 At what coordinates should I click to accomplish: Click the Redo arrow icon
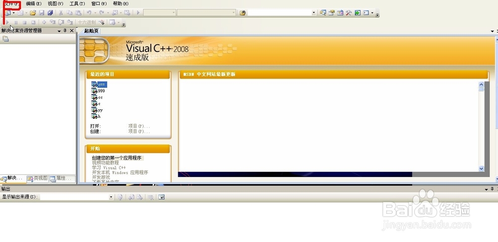point(102,13)
